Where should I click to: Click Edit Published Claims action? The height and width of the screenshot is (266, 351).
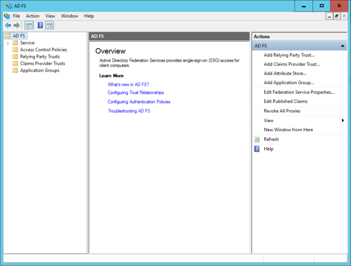[285, 101]
